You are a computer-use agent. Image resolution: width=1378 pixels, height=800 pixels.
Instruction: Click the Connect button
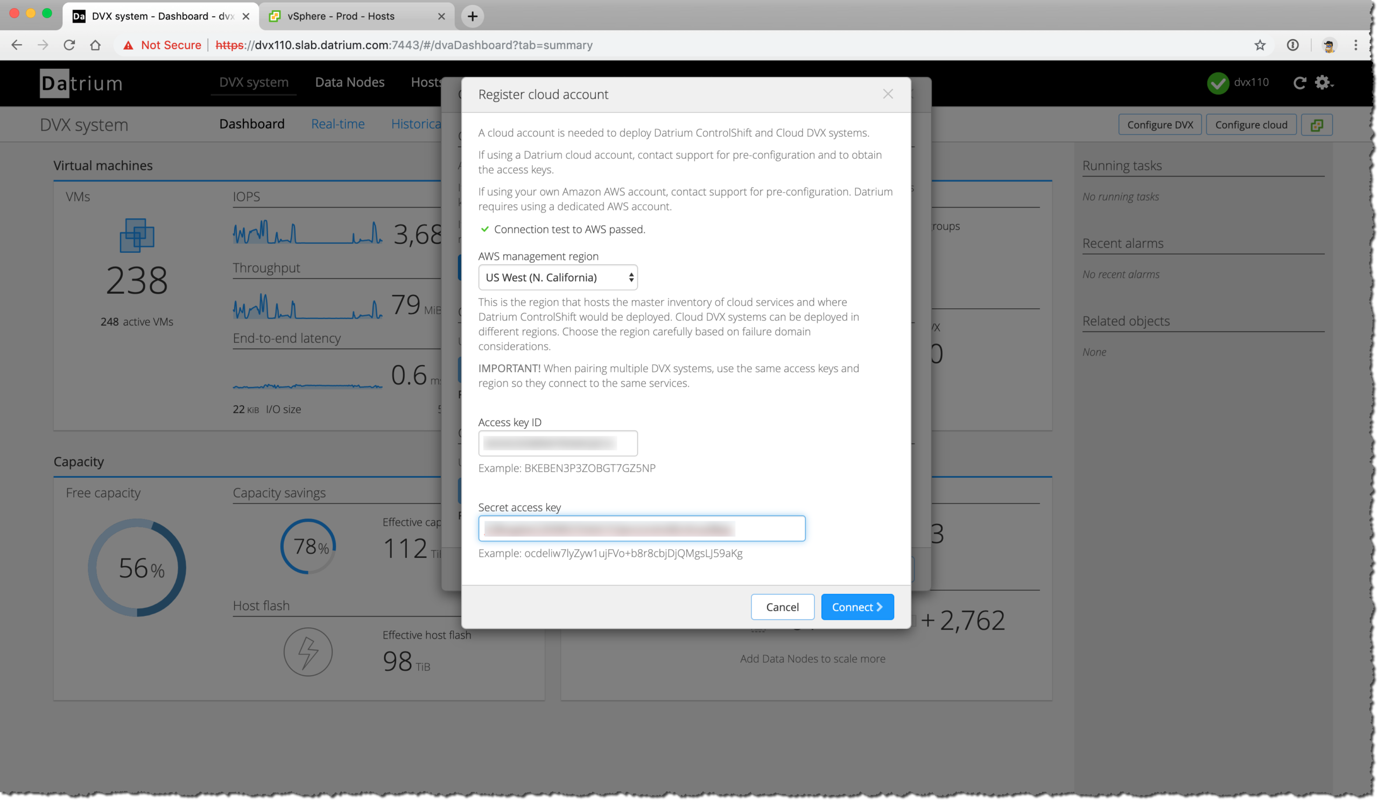click(857, 607)
